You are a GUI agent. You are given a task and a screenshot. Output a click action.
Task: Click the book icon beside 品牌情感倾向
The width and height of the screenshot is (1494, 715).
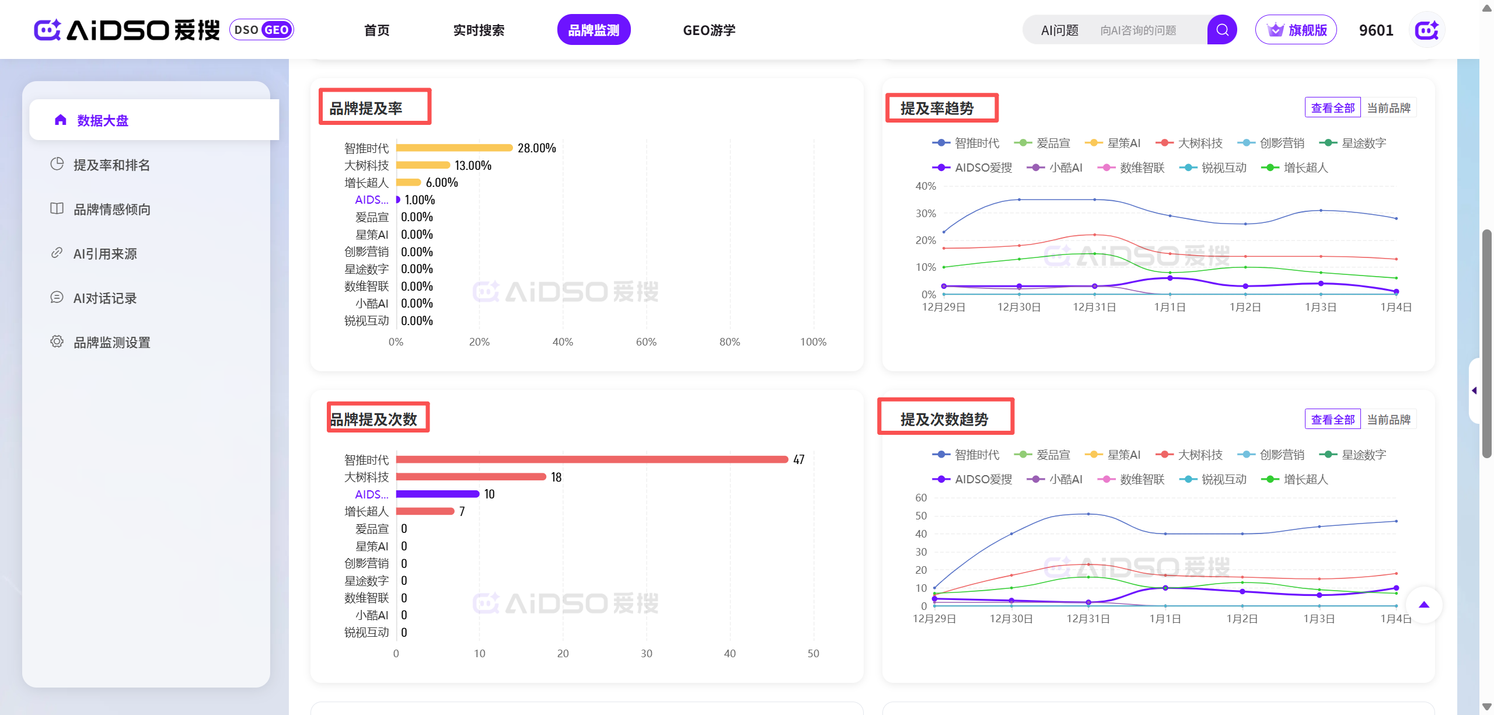(57, 208)
